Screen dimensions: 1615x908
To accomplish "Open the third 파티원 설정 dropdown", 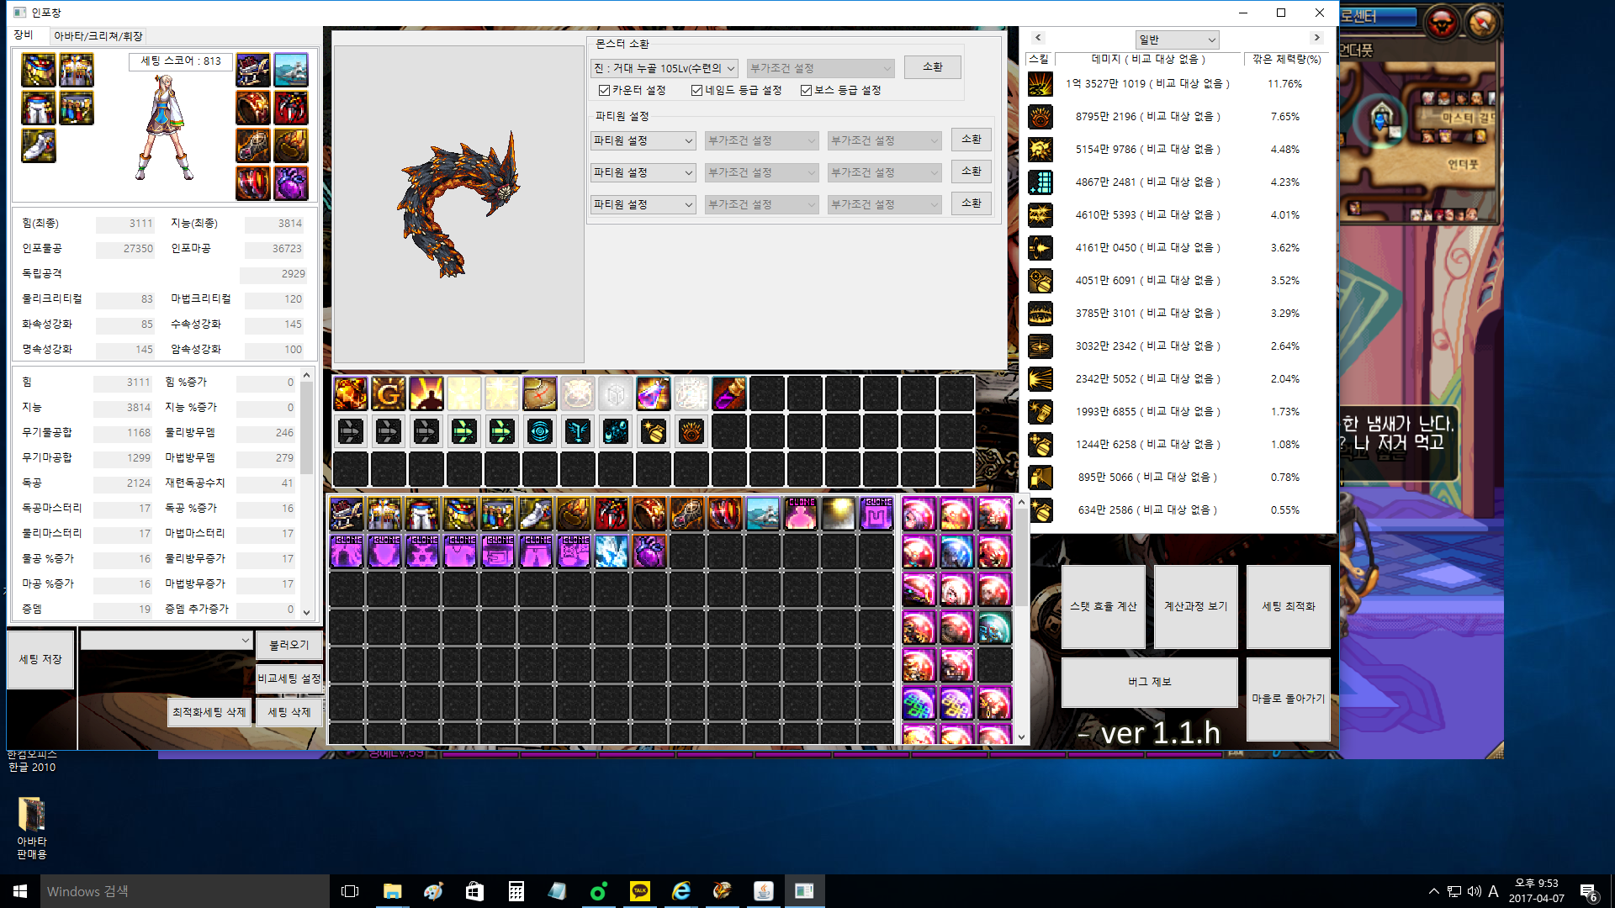I will click(x=643, y=205).
